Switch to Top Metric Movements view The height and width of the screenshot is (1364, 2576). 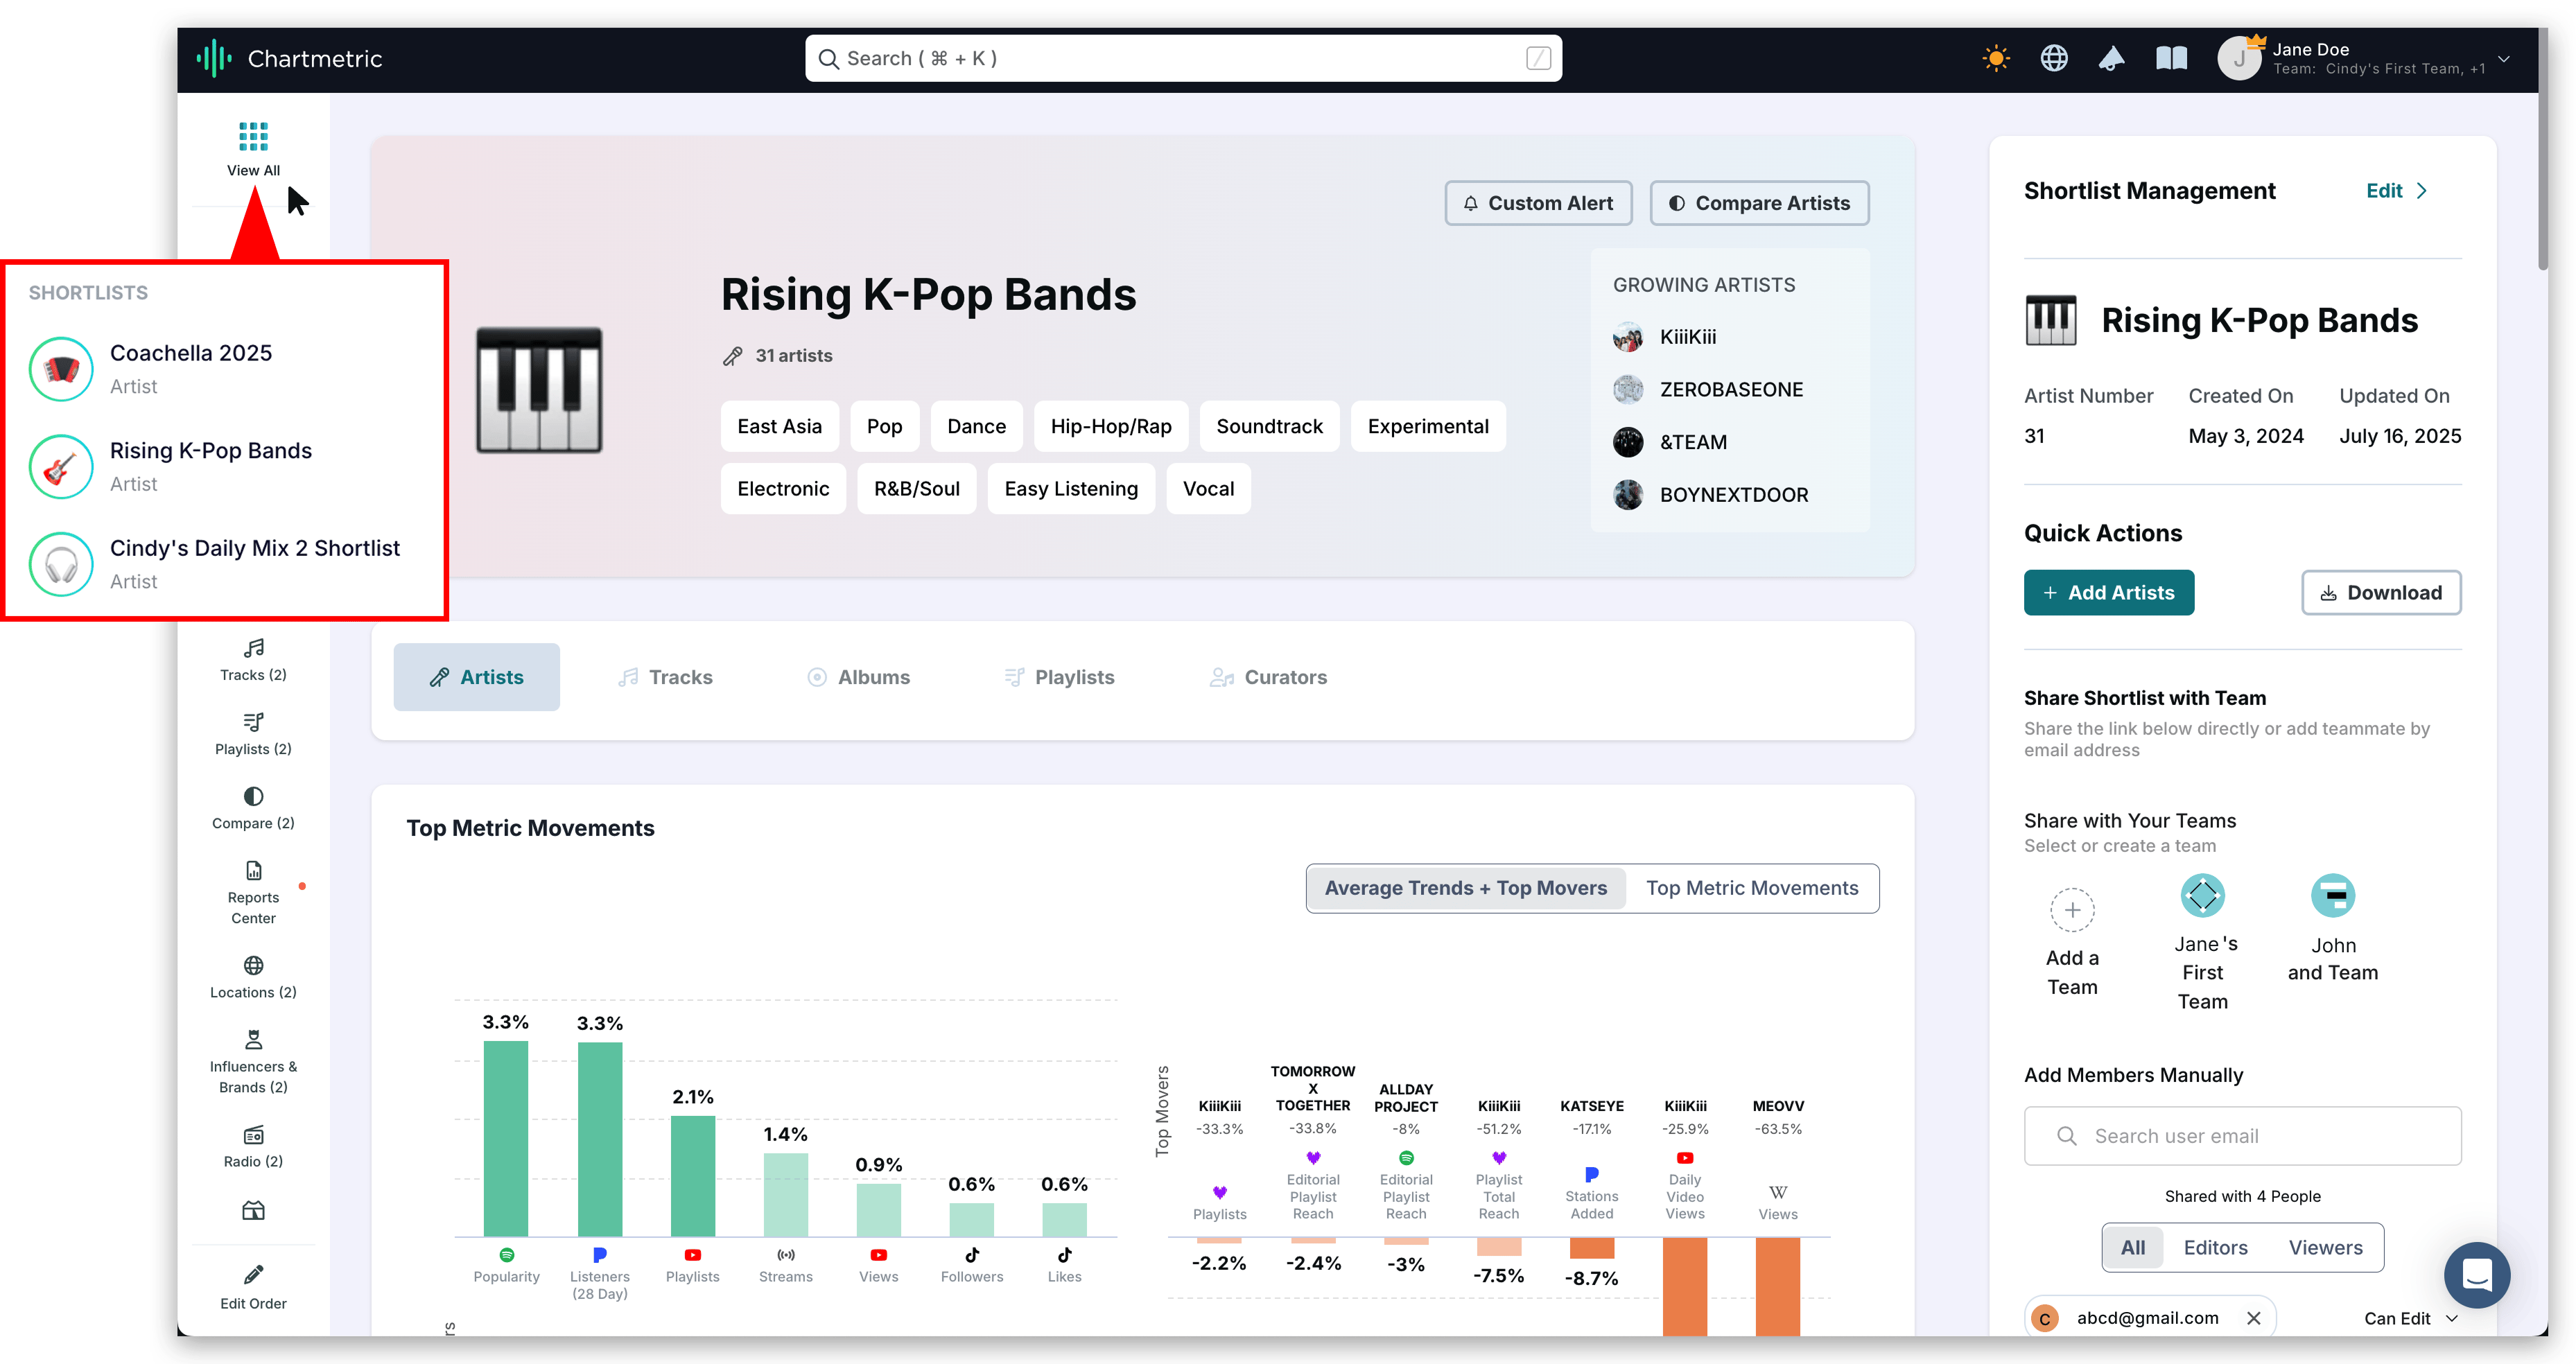pos(1751,888)
